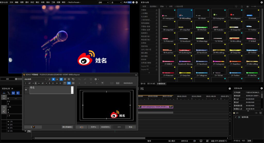Toggle bold in the subtitle editor
The height and width of the screenshot is (143, 264).
tap(53, 79)
